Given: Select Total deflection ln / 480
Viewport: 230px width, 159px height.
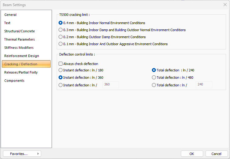Looking at the screenshot, I should [x=154, y=78].
